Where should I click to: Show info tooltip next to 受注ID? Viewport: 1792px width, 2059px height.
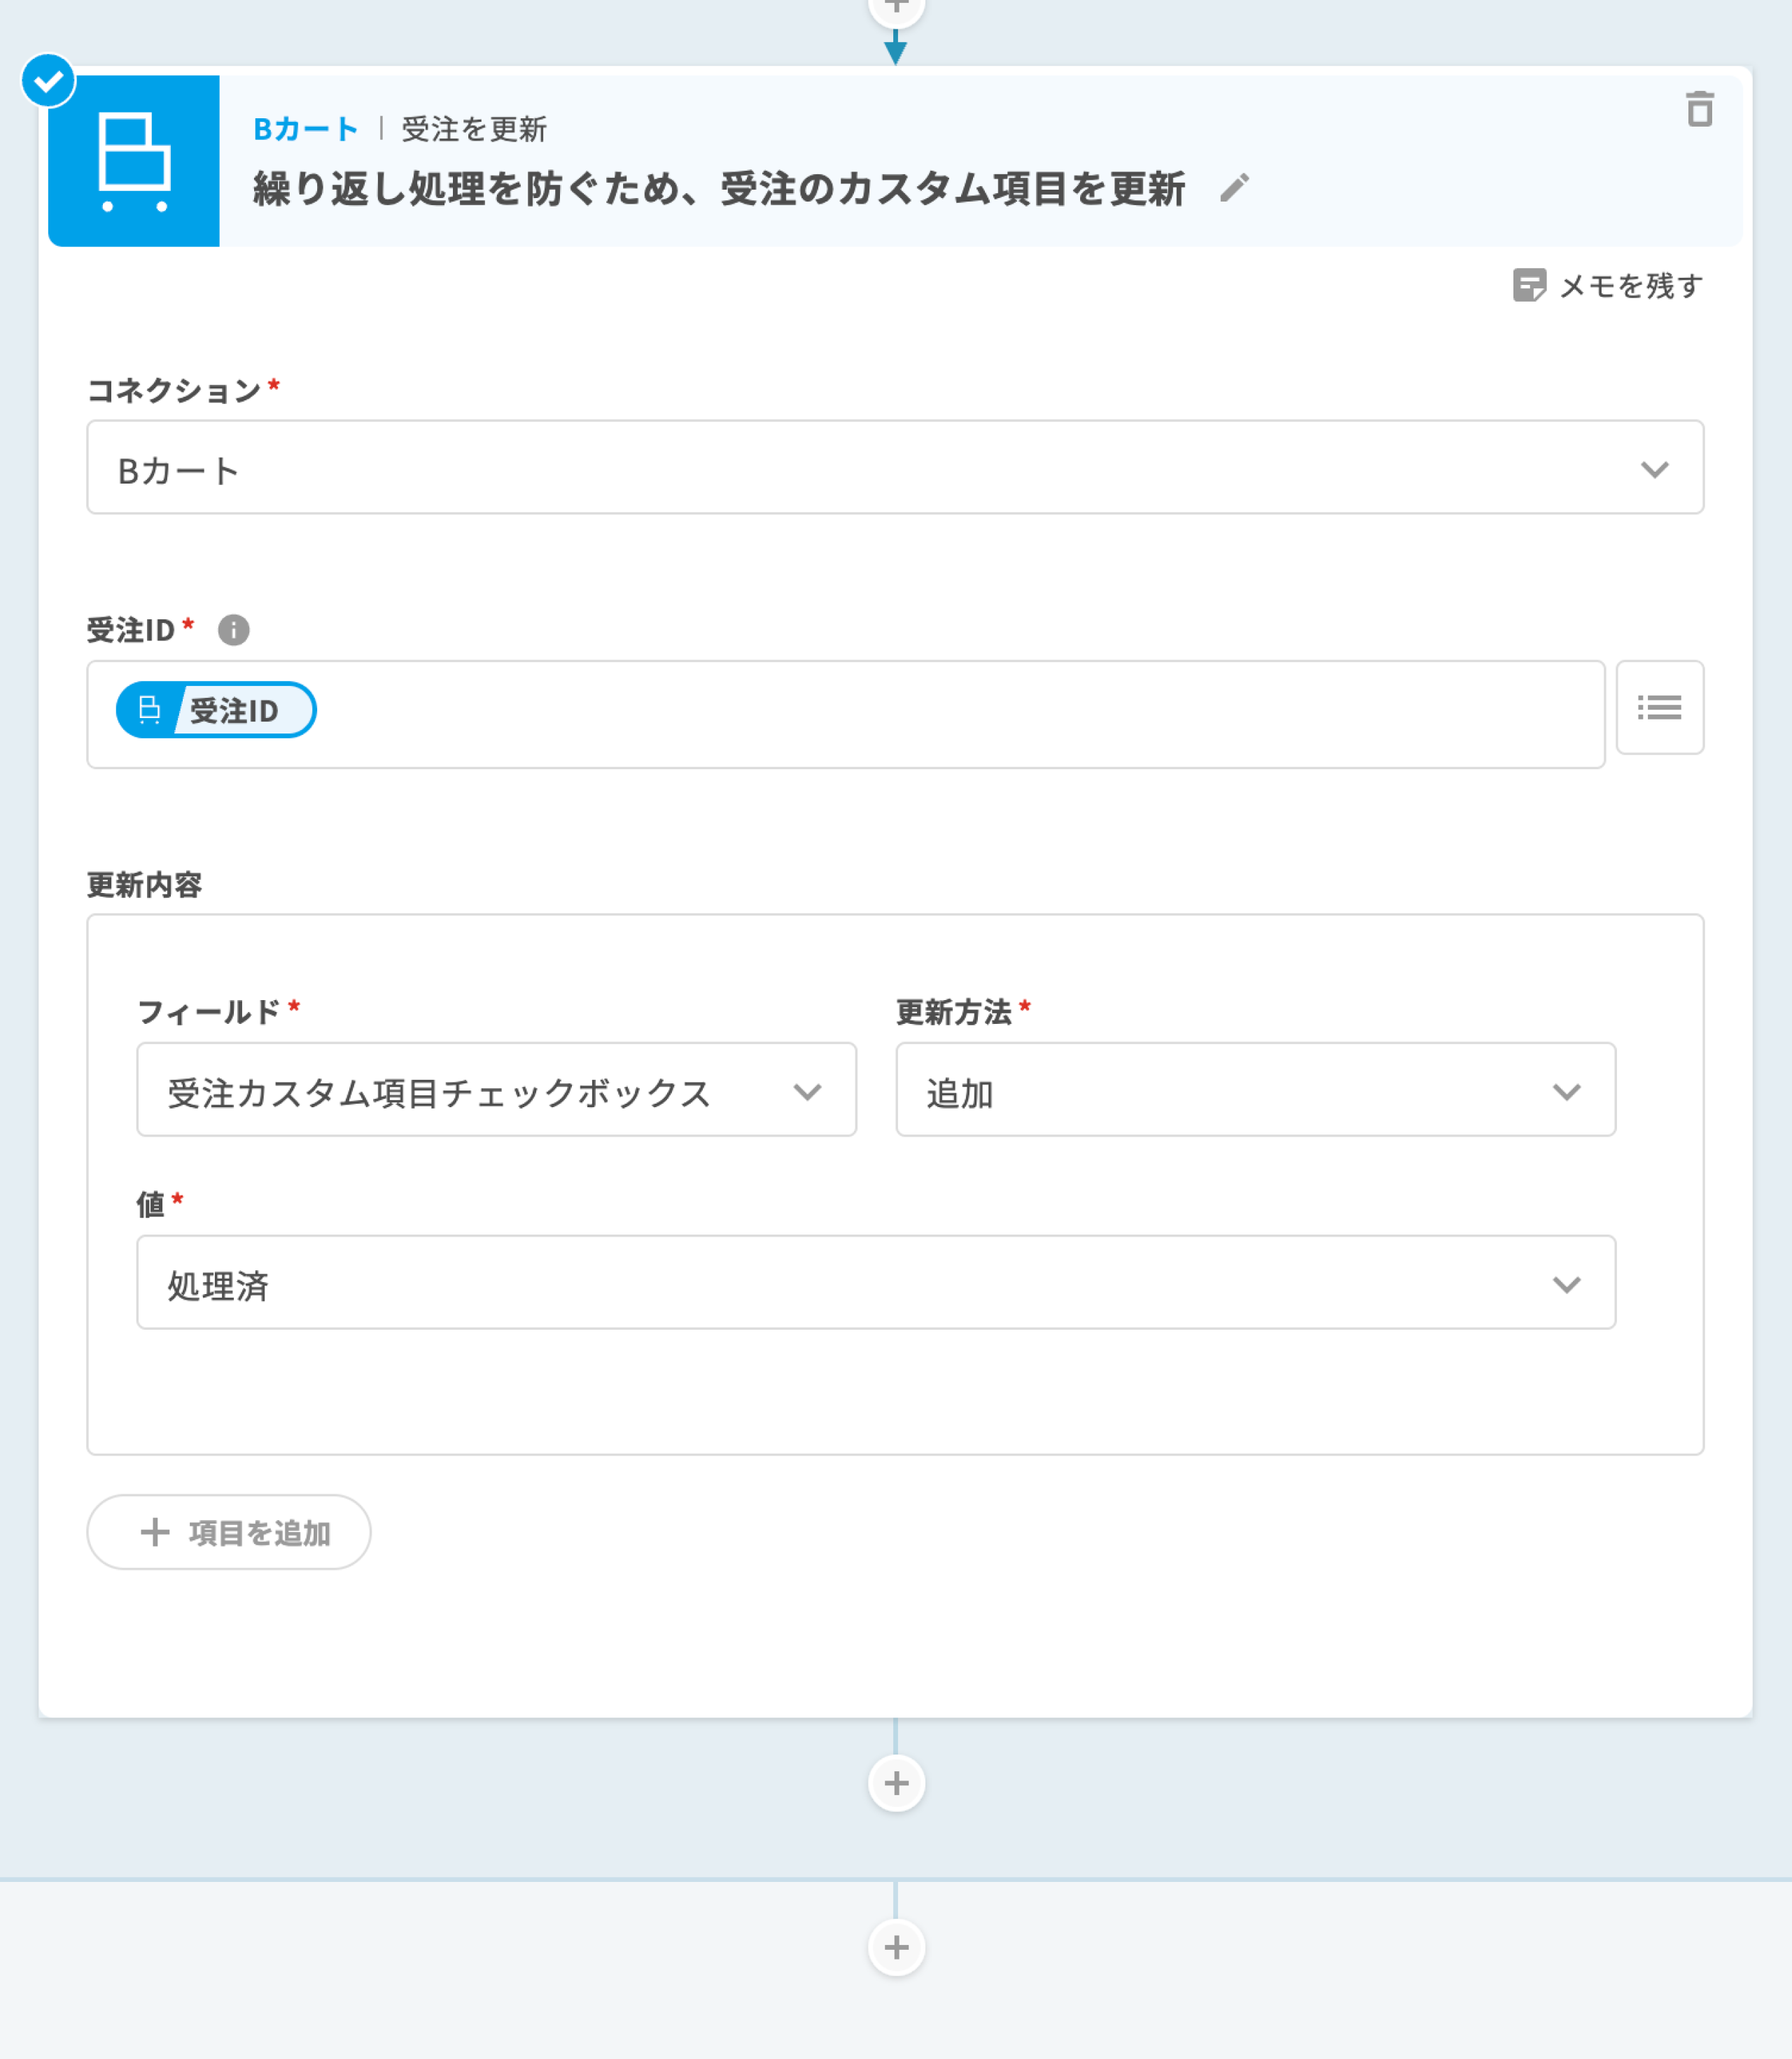[233, 630]
